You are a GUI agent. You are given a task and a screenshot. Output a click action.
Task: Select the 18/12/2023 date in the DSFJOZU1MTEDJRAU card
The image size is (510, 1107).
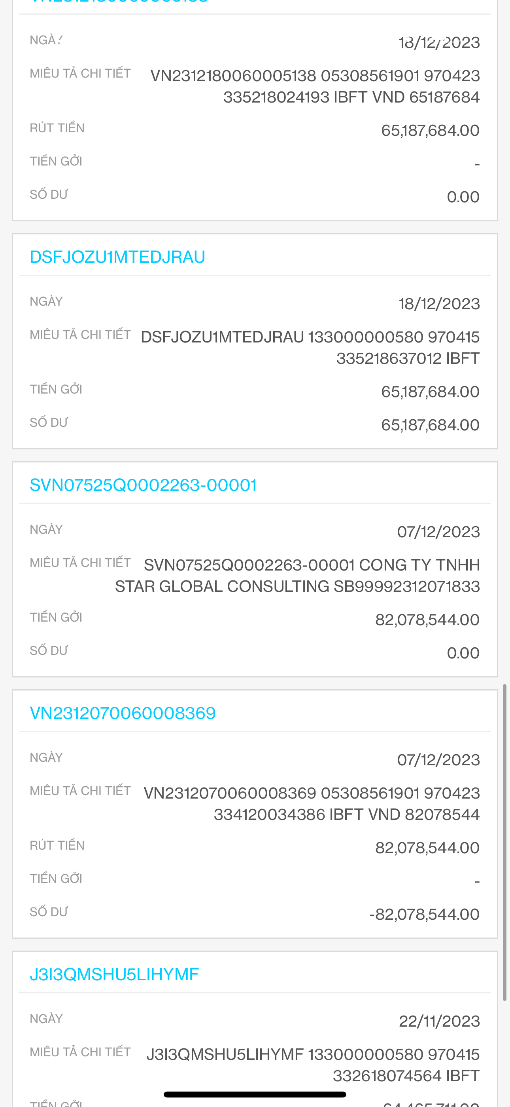(439, 304)
